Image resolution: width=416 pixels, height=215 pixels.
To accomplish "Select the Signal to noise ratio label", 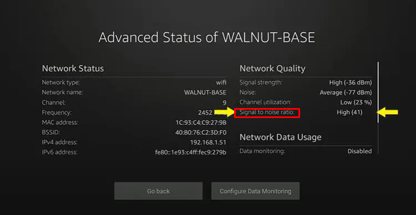I will pos(267,112).
